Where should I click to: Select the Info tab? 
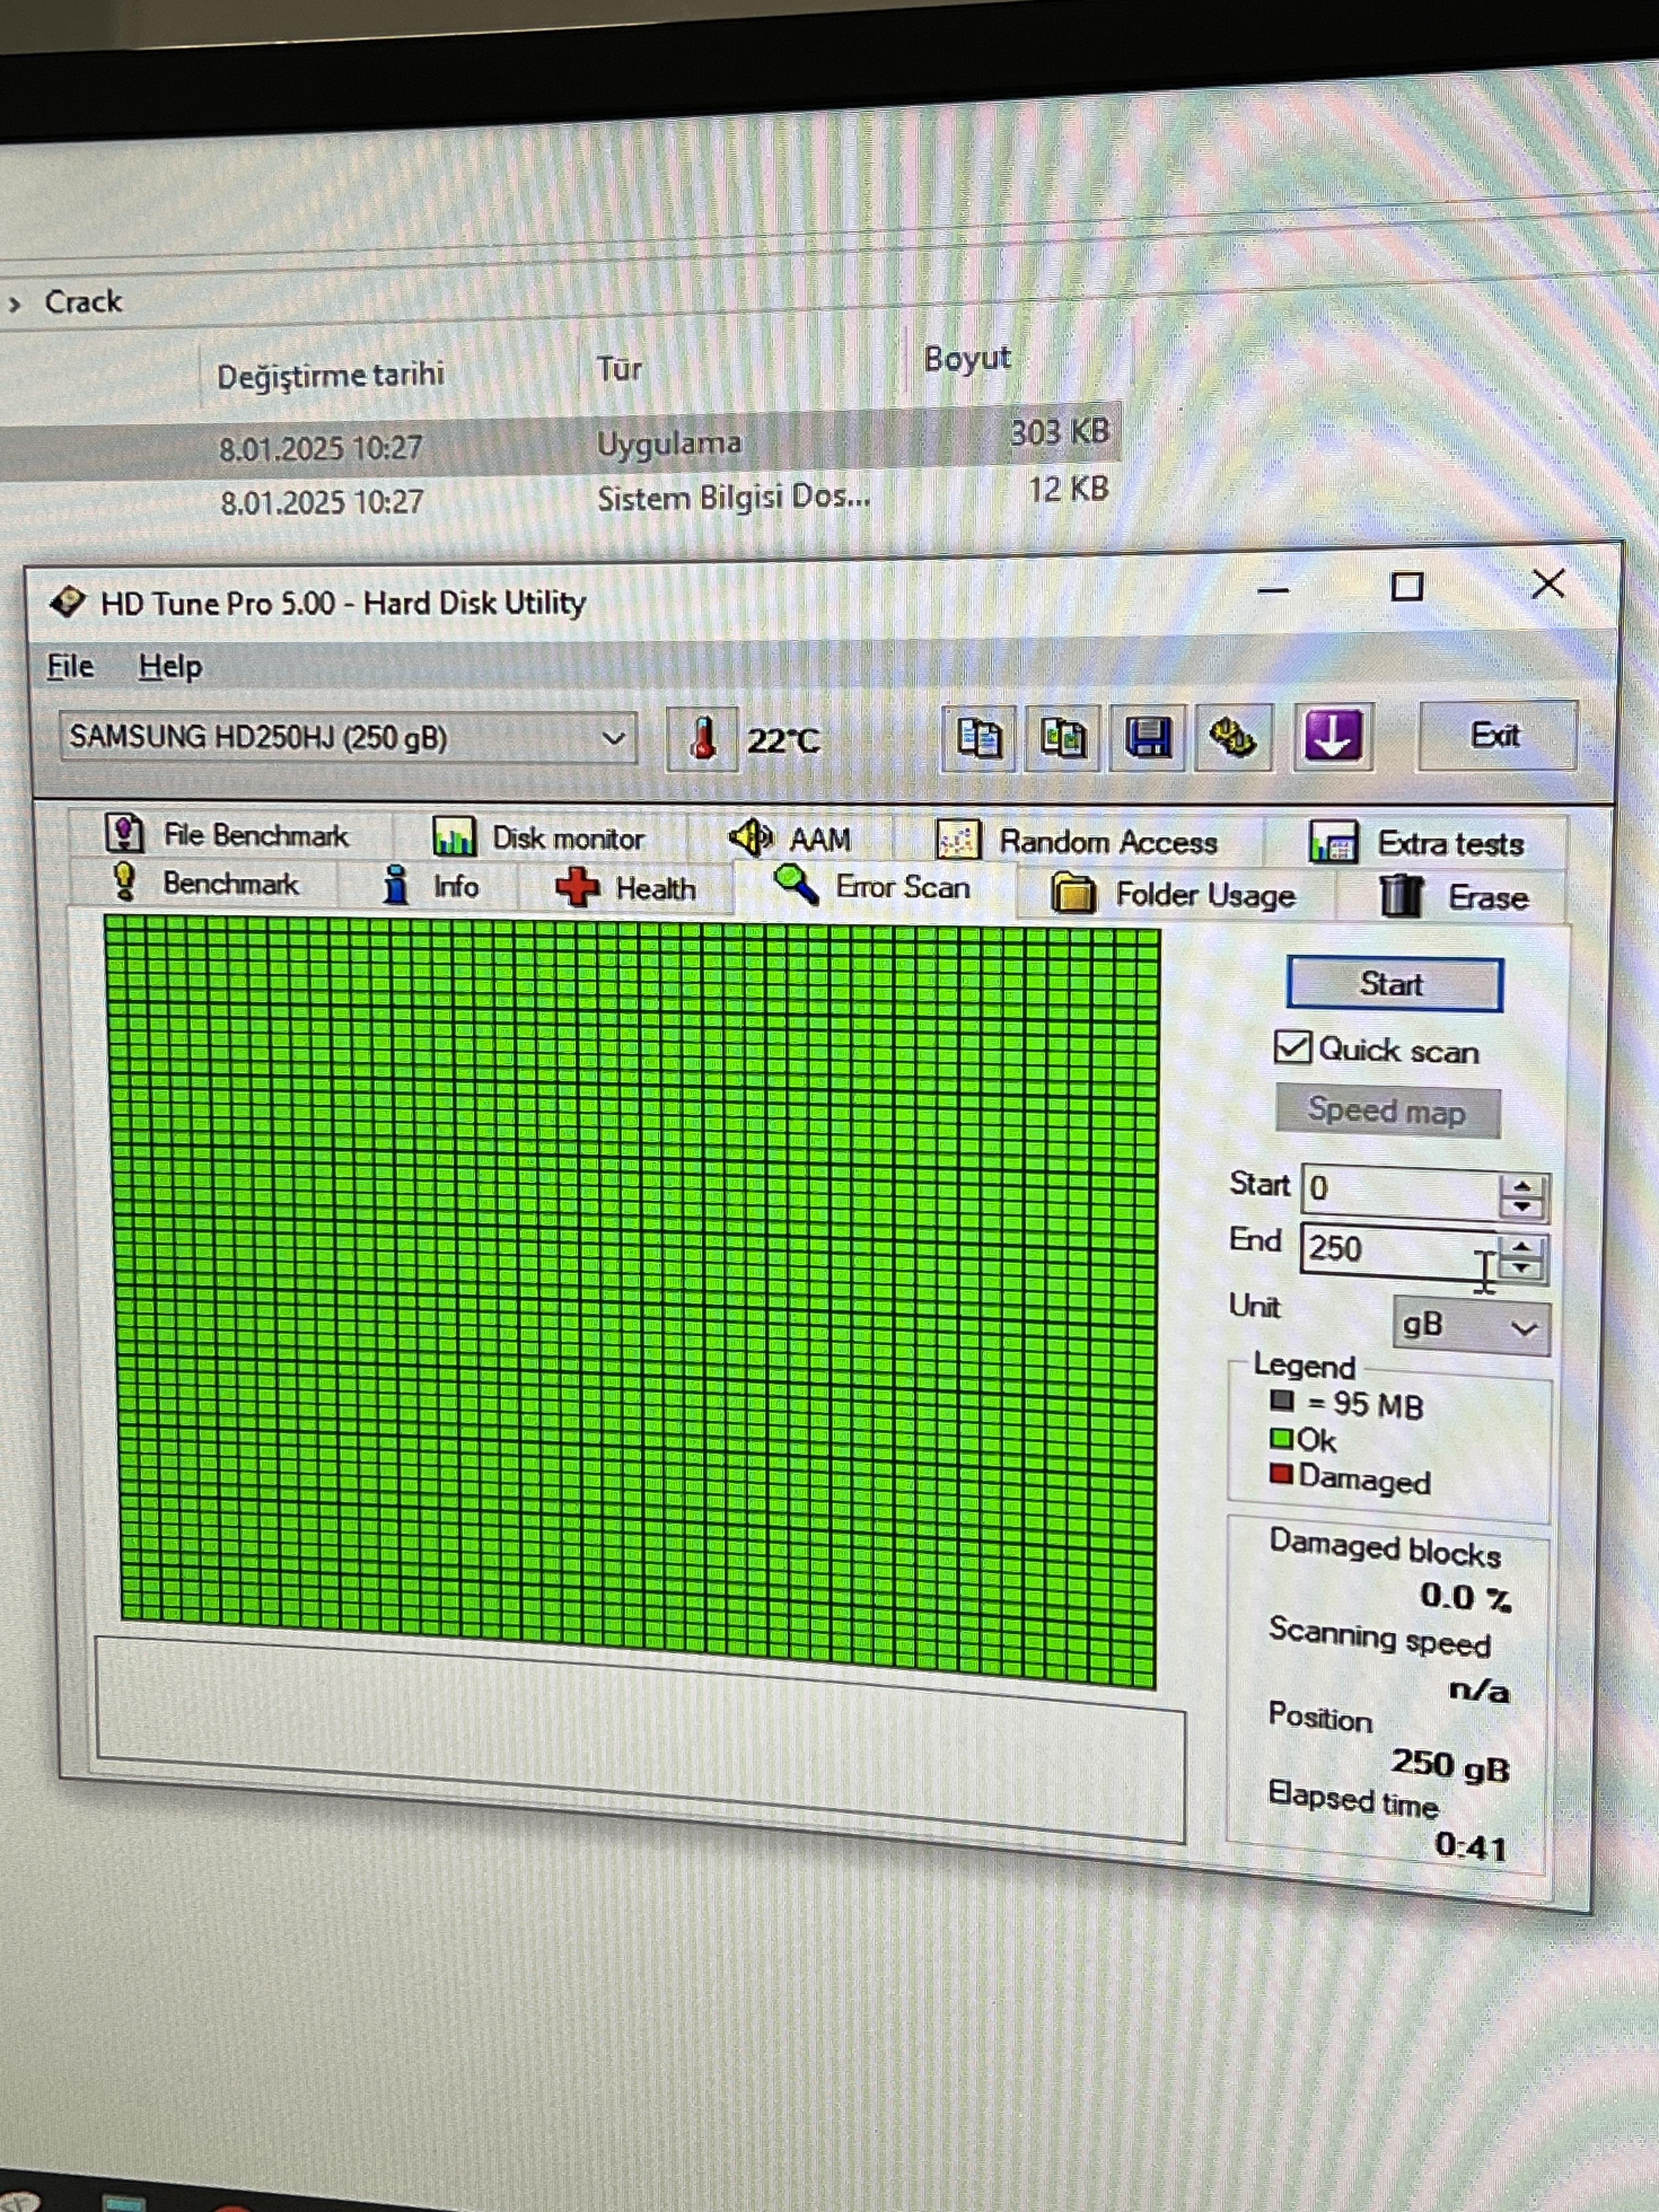click(431, 886)
